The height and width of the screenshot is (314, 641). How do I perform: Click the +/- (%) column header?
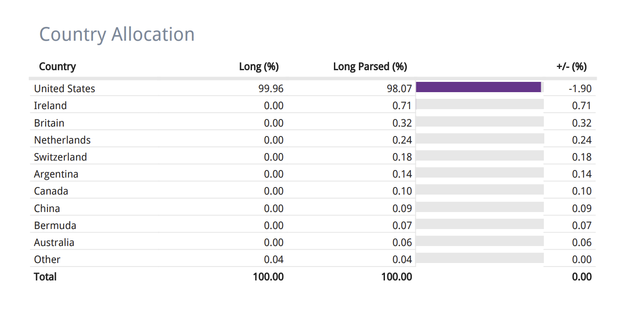571,67
